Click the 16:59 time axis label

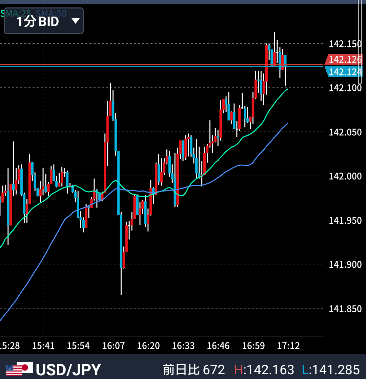point(253,345)
